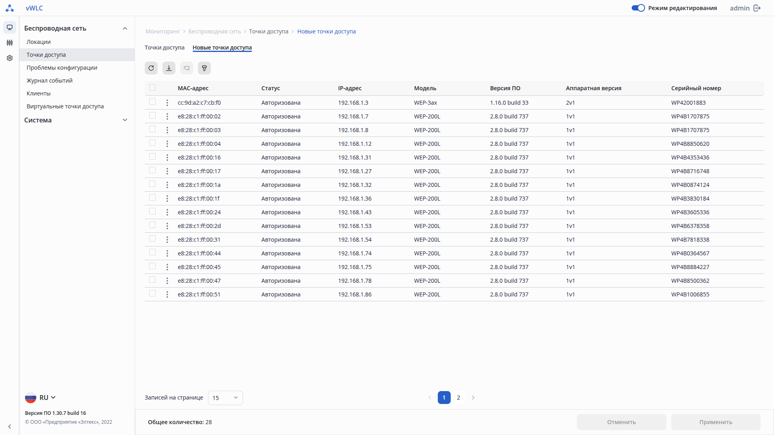This screenshot has width=774, height=435.
Task: Collapse sidebar with bottom-left arrow
Action: coord(10,427)
